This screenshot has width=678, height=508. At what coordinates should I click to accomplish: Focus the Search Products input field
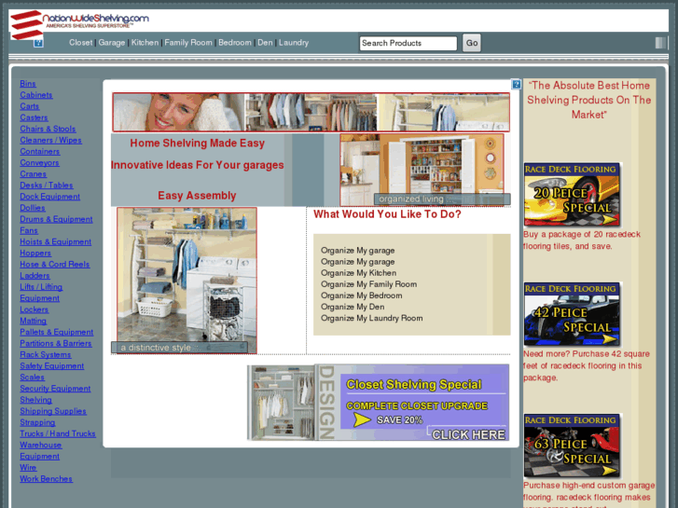pyautogui.click(x=408, y=43)
